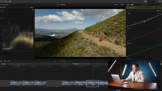Click the YT Master title above viewer
Image resolution: width=162 pixels, height=91 pixels.
pos(63,5)
